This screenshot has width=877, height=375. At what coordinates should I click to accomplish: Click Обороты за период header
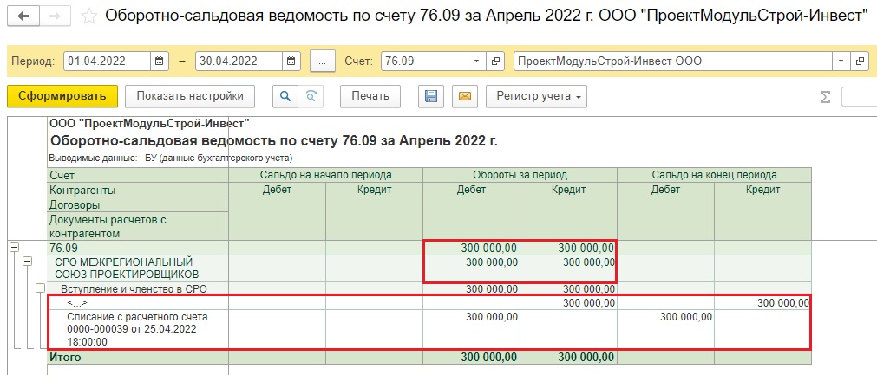pyautogui.click(x=520, y=175)
